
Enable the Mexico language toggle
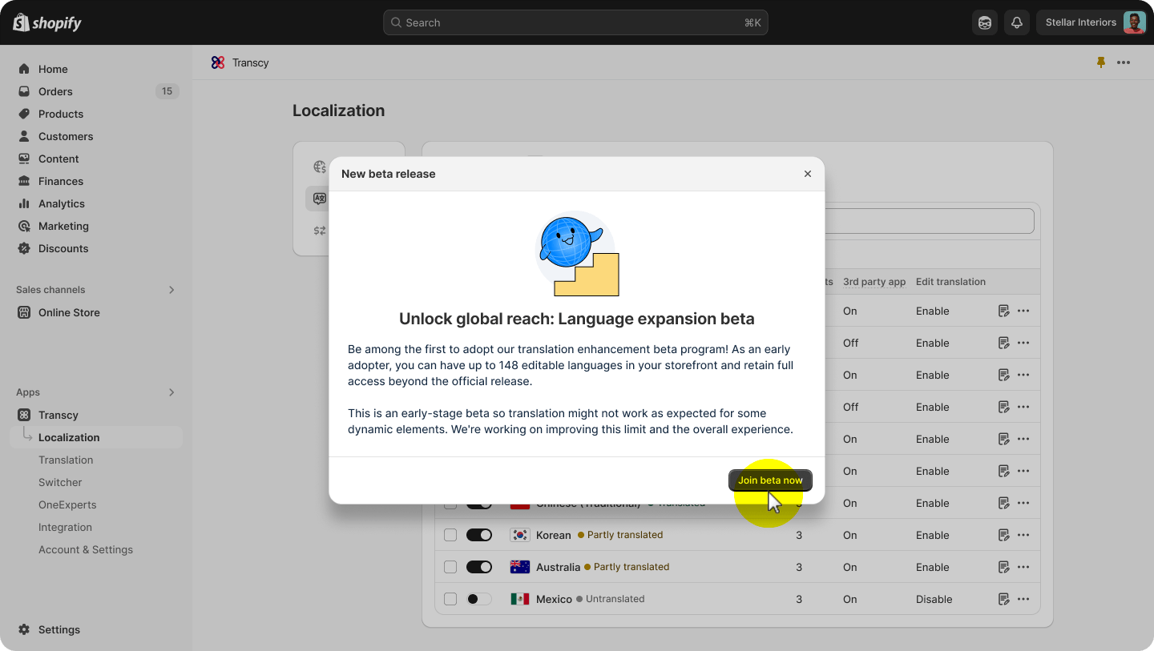[479, 599]
